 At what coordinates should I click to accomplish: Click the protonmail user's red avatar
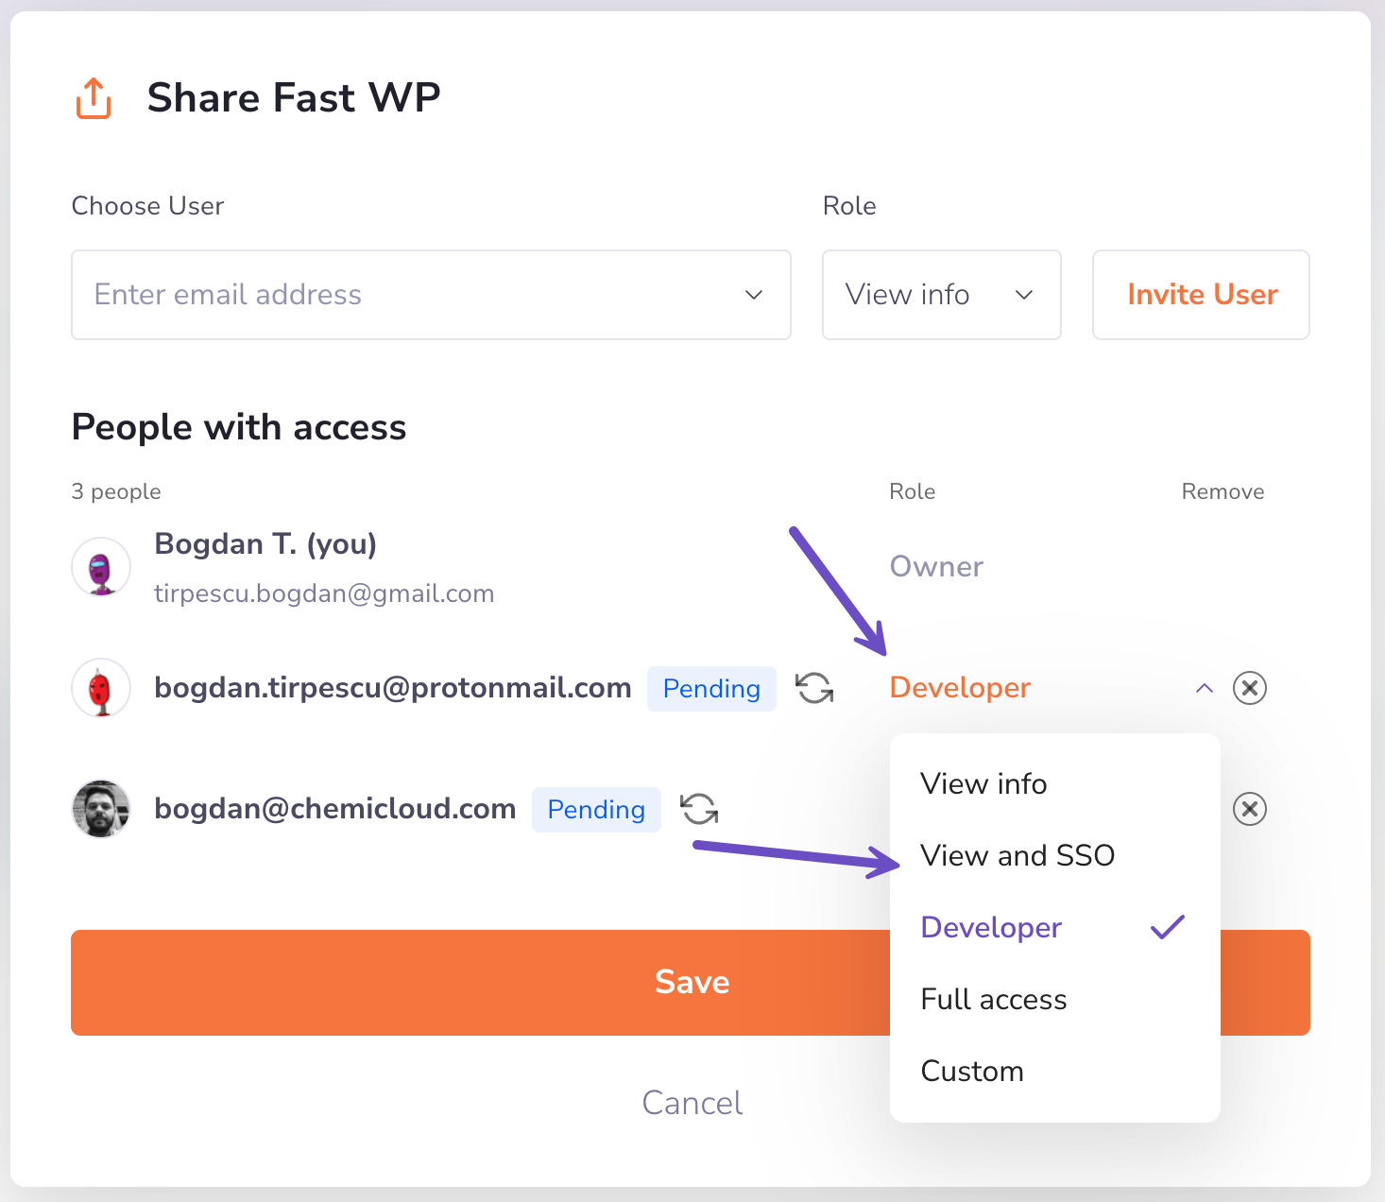(x=101, y=688)
